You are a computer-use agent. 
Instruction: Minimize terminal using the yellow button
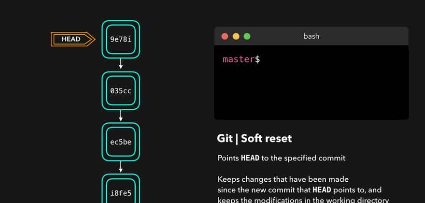tap(236, 36)
